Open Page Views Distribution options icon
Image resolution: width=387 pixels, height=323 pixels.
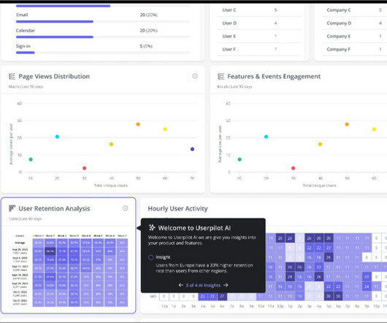[x=195, y=76]
